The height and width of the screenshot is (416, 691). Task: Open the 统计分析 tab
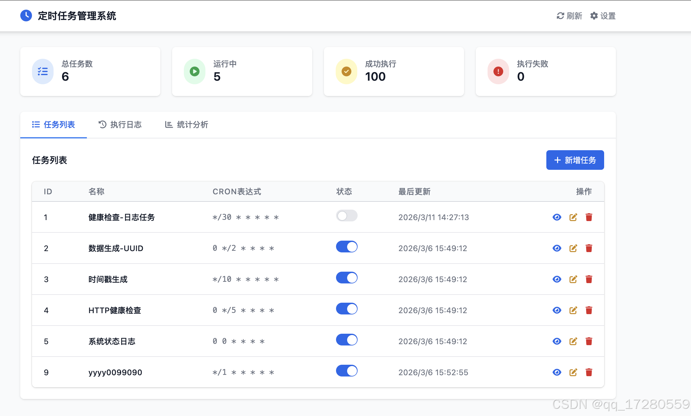point(186,125)
